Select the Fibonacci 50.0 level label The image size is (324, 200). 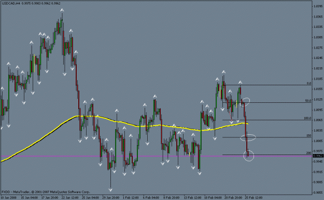308,101
